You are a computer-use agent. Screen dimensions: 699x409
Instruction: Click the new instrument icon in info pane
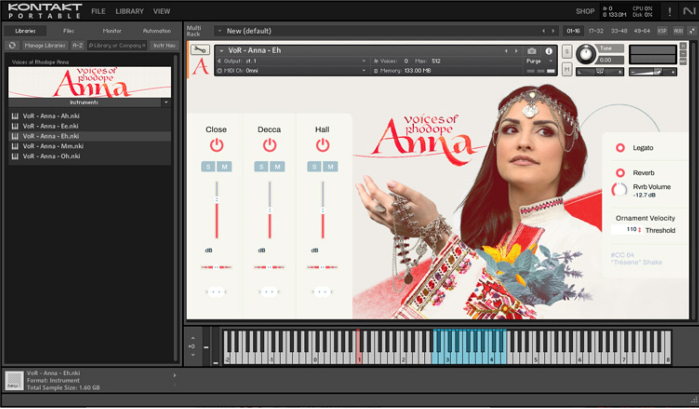pyautogui.click(x=14, y=380)
